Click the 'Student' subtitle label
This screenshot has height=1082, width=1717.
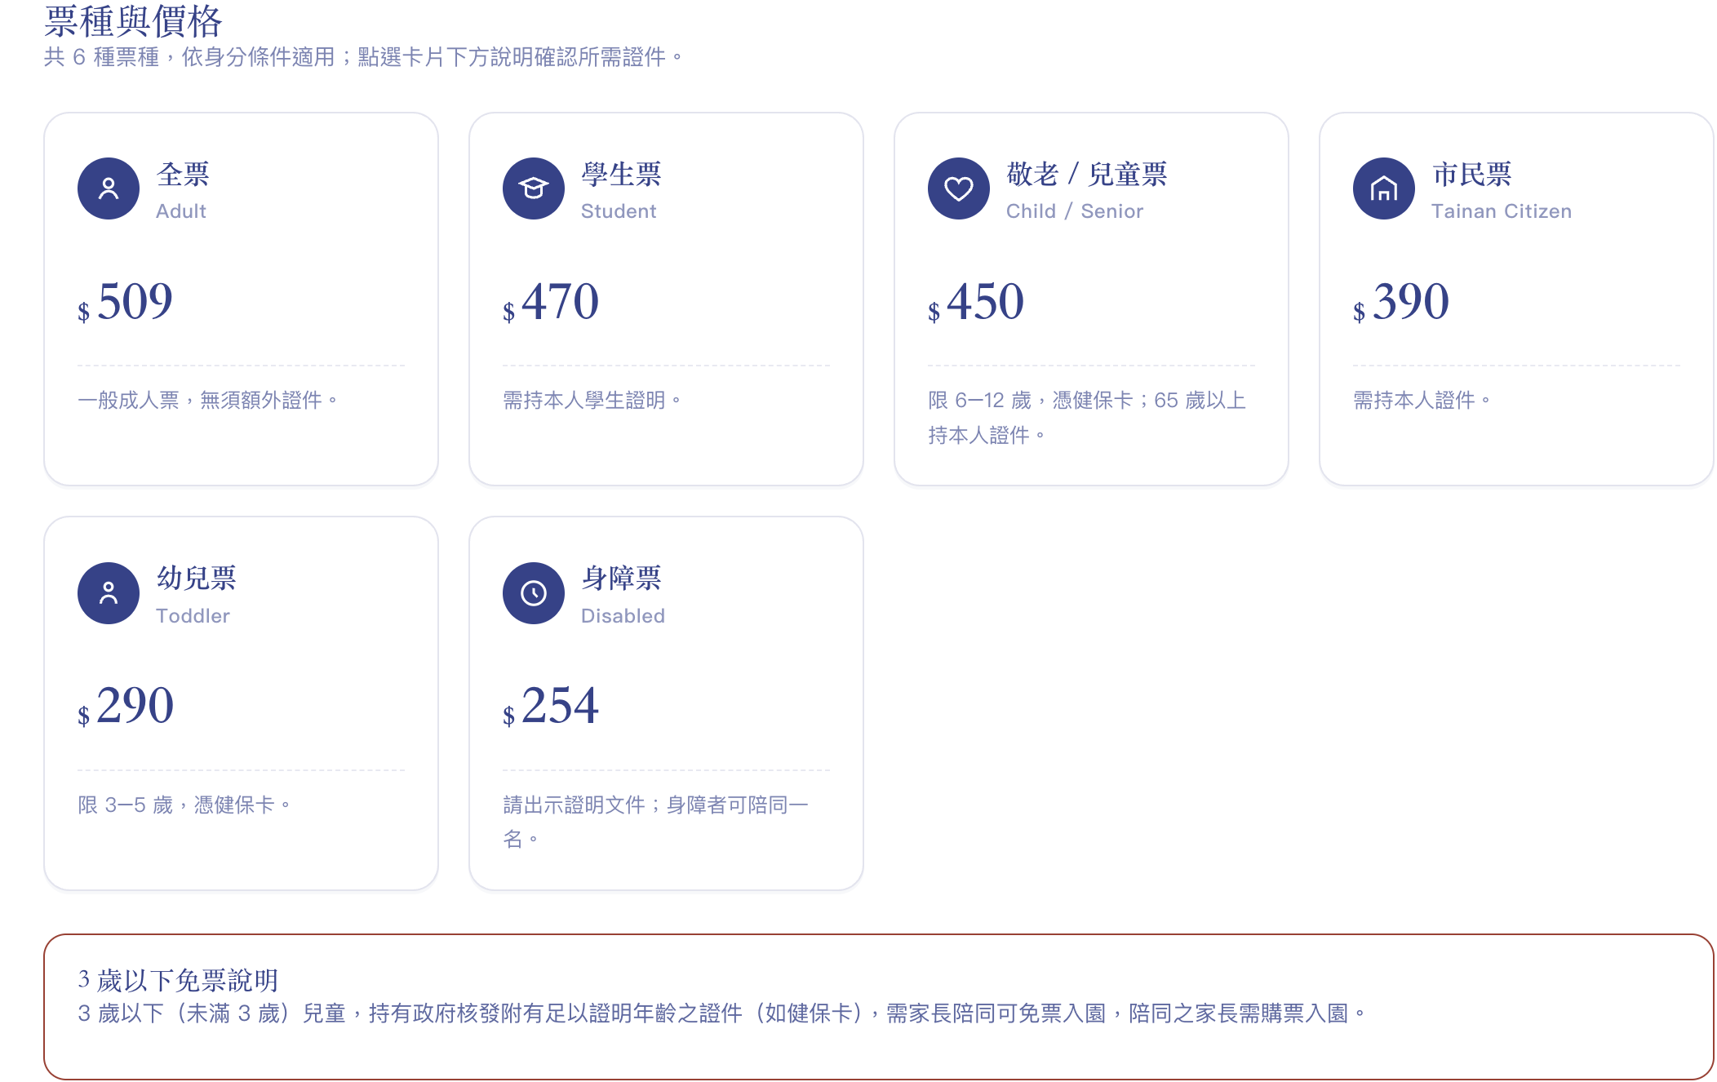pyautogui.click(x=619, y=211)
